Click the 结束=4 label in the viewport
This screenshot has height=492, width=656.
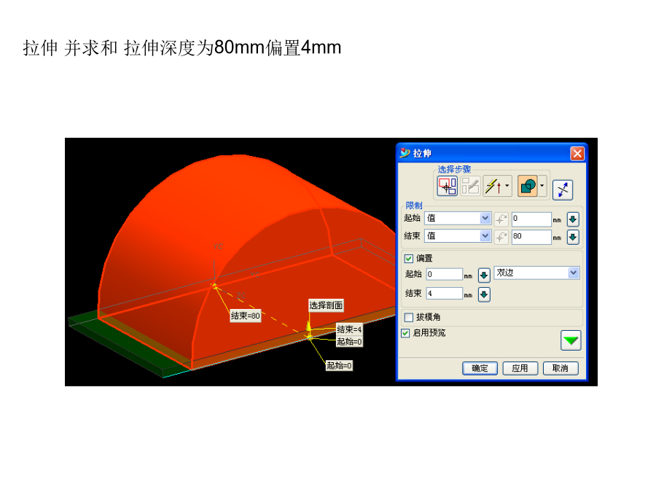tap(349, 329)
